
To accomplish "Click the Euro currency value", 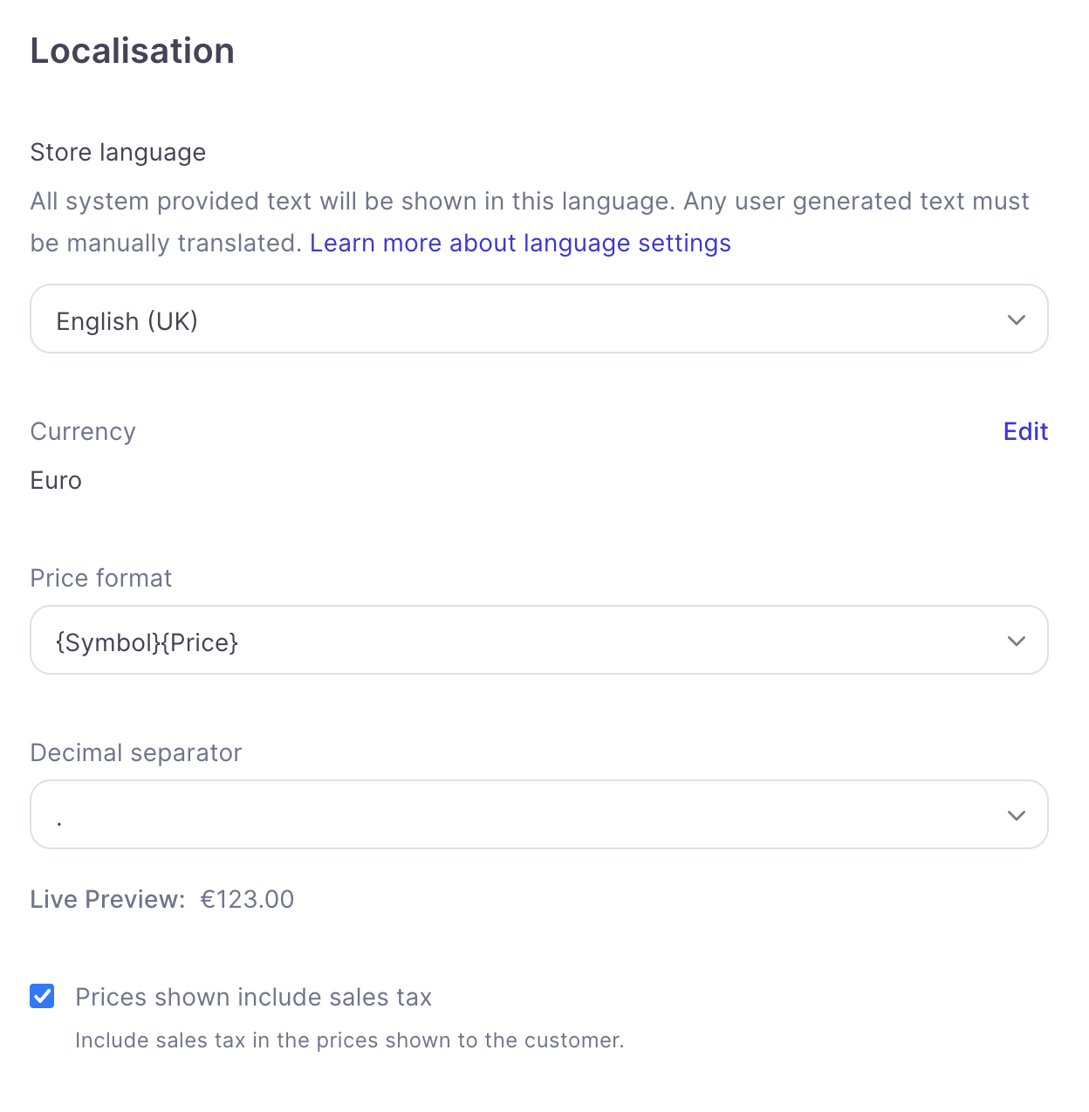I will click(56, 480).
